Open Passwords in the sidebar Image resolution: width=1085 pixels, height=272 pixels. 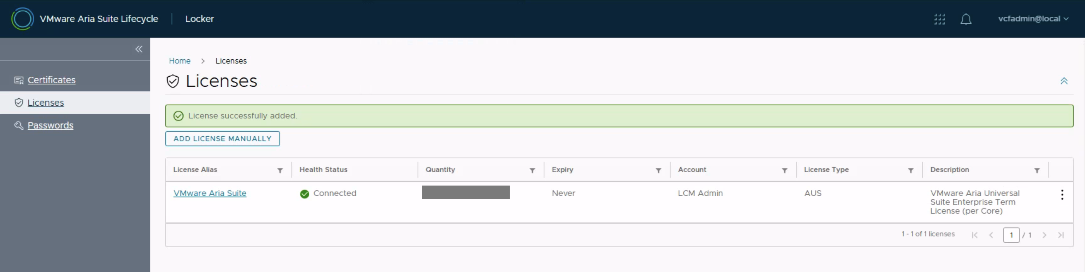(x=50, y=126)
